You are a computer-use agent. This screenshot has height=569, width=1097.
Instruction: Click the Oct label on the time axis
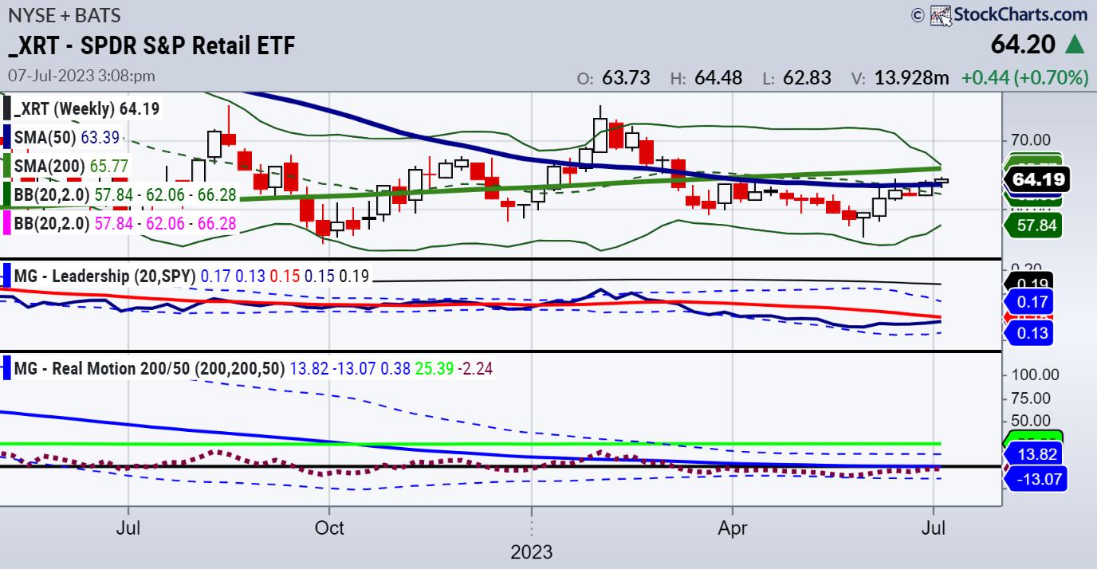(329, 527)
